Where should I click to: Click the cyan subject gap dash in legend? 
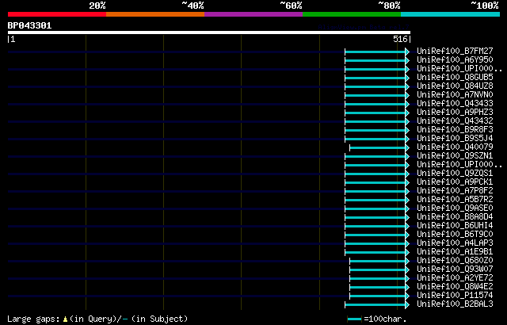pyautogui.click(x=125, y=319)
